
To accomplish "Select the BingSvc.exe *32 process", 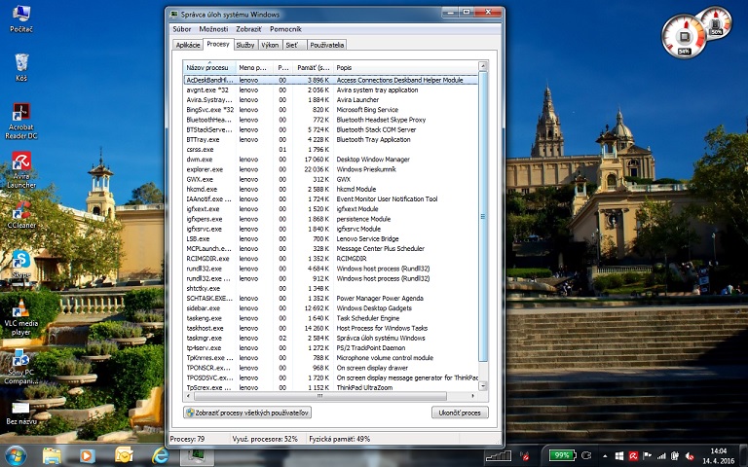I will tap(330, 110).
